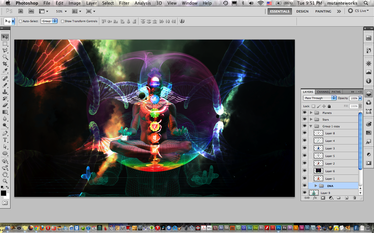Select Layer 9 thumbnail
Viewport: 374px width, 233px height.
(314, 193)
